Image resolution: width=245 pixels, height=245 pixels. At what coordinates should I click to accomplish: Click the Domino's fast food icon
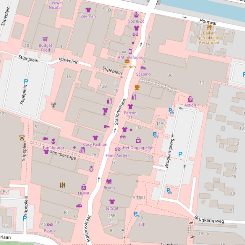point(127,61)
